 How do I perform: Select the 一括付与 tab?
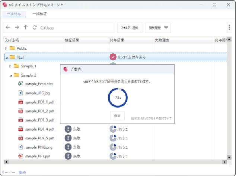click(x=14, y=14)
